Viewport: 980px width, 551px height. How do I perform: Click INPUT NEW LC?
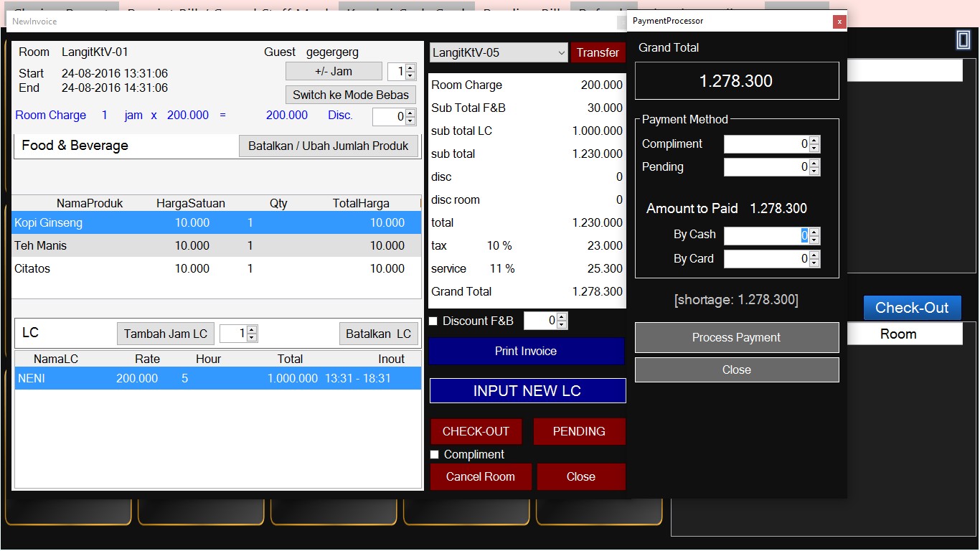527,391
